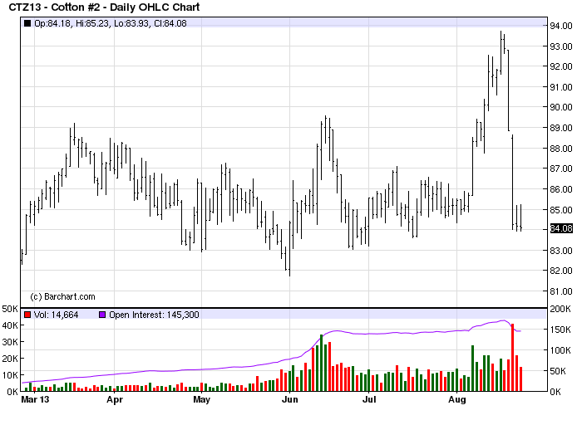This screenshot has width=582, height=425.
Task: Click the tallest red volume bar in August
Action: click(513, 358)
